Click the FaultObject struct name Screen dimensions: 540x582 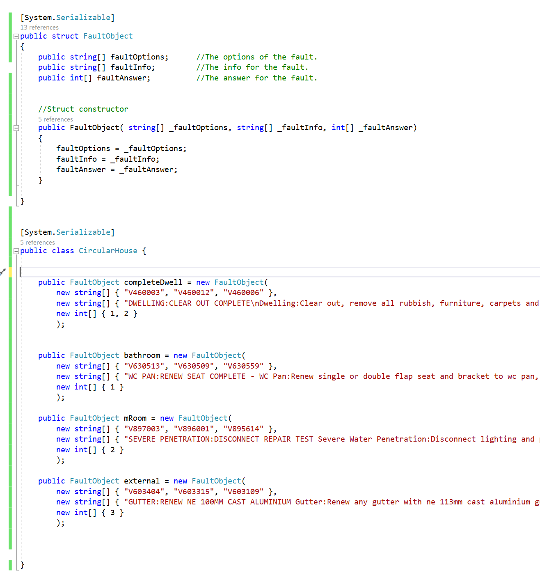[108, 36]
